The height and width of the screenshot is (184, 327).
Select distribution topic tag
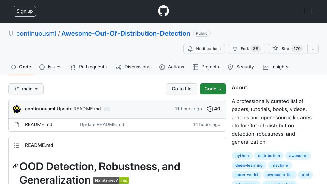269,156
